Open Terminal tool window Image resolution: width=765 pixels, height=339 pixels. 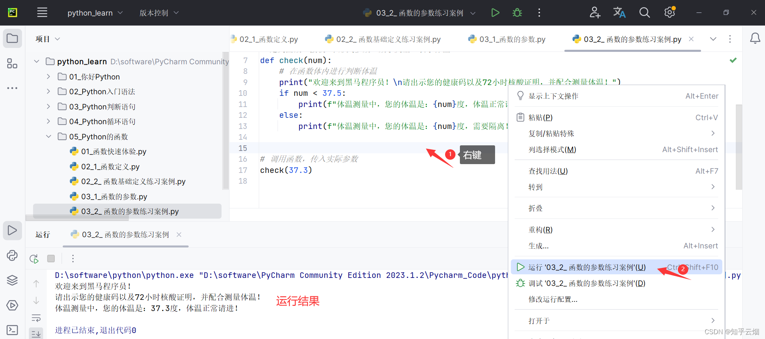point(12,330)
